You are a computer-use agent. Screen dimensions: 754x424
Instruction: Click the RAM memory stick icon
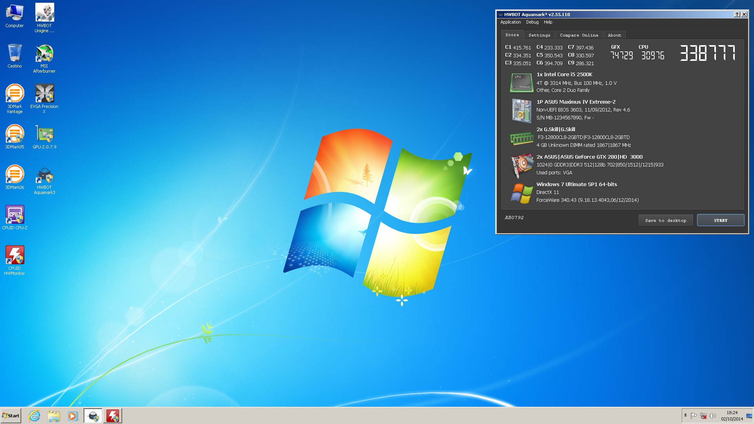pyautogui.click(x=522, y=138)
